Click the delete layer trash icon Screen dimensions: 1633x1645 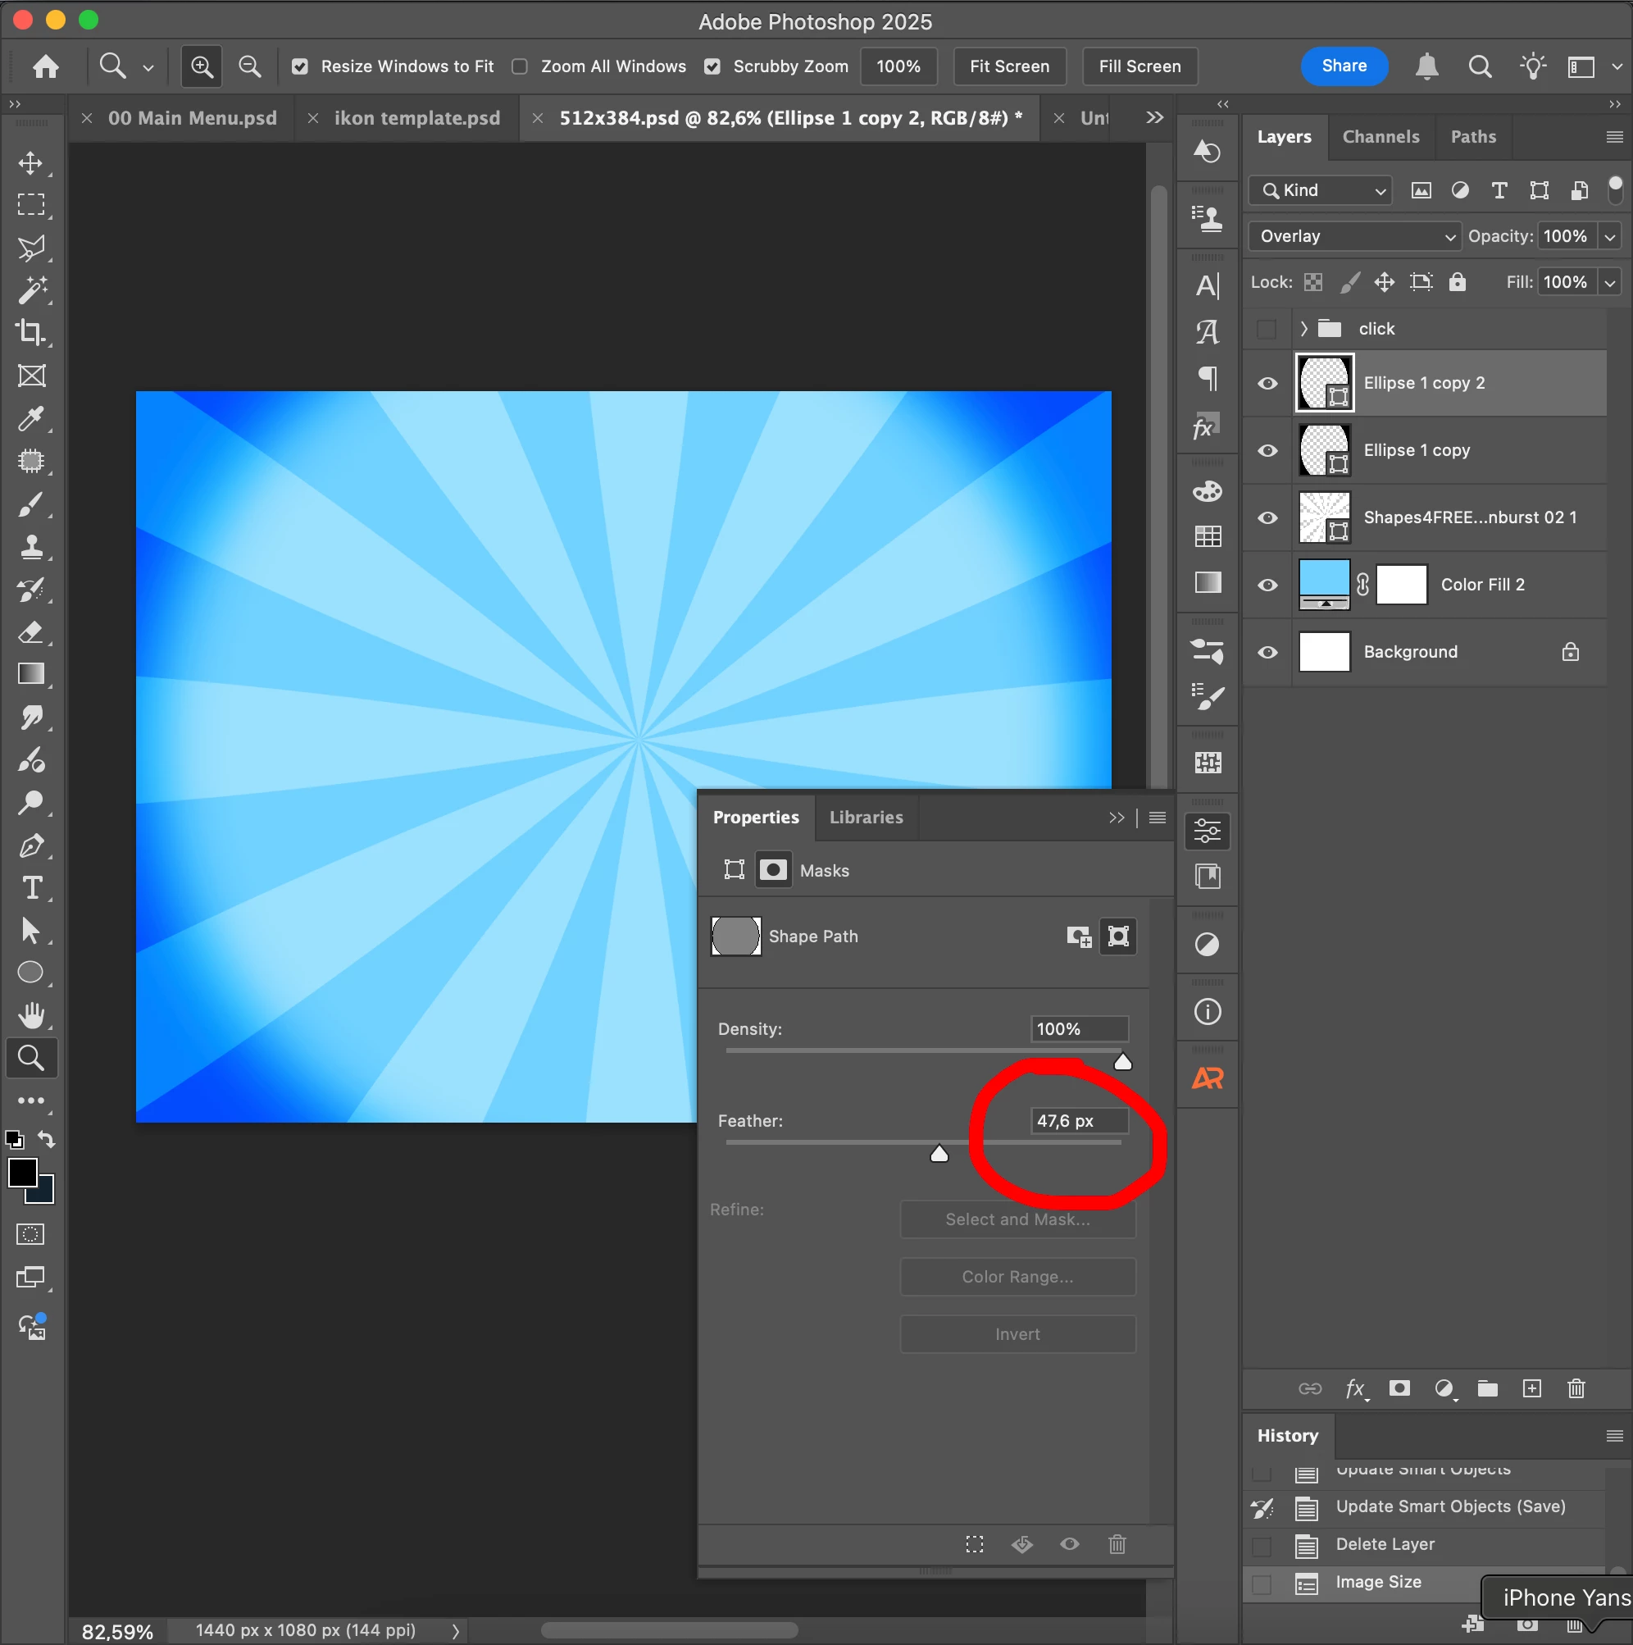(x=1575, y=1388)
